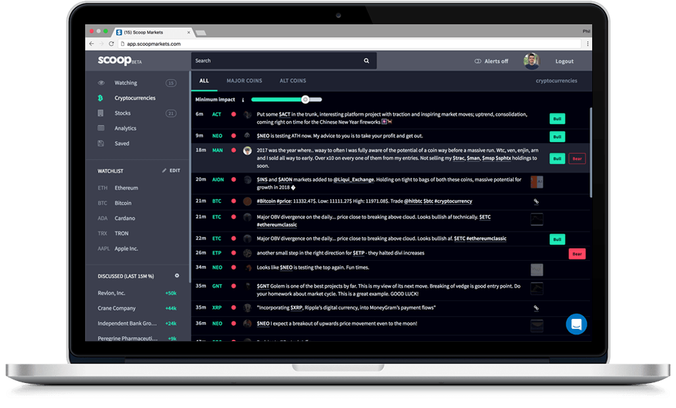676x408 pixels.
Task: Click the Stocks building icon
Action: click(101, 113)
